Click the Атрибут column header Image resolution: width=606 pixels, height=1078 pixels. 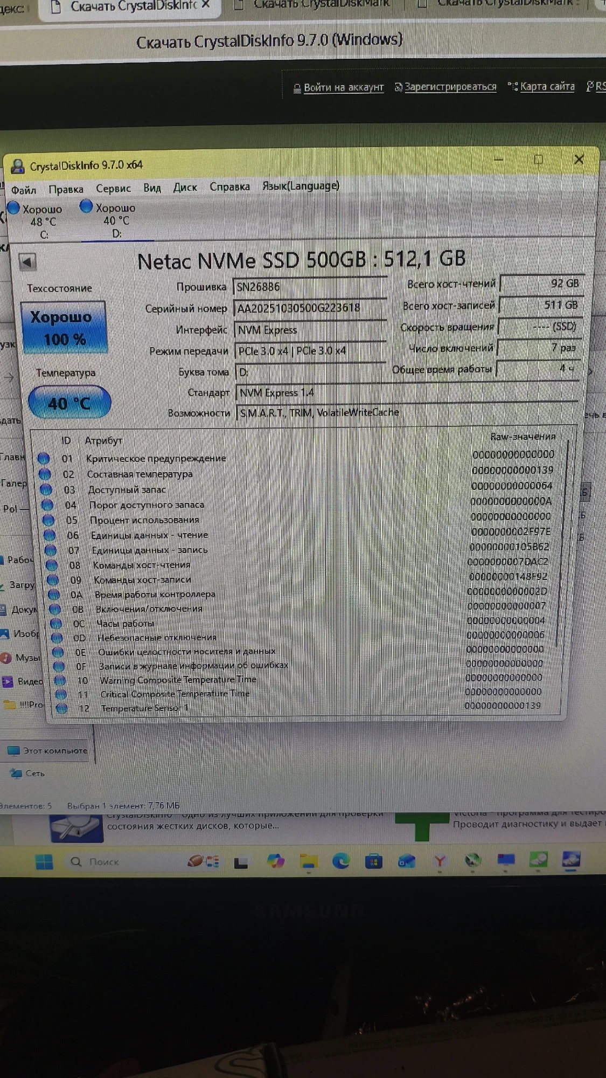pos(103,440)
